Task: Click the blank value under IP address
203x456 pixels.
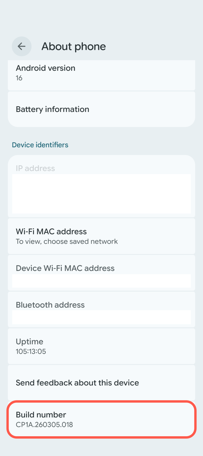Action: point(101,194)
